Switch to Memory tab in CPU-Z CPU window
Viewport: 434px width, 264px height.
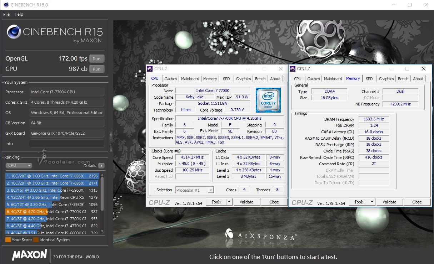click(x=210, y=79)
